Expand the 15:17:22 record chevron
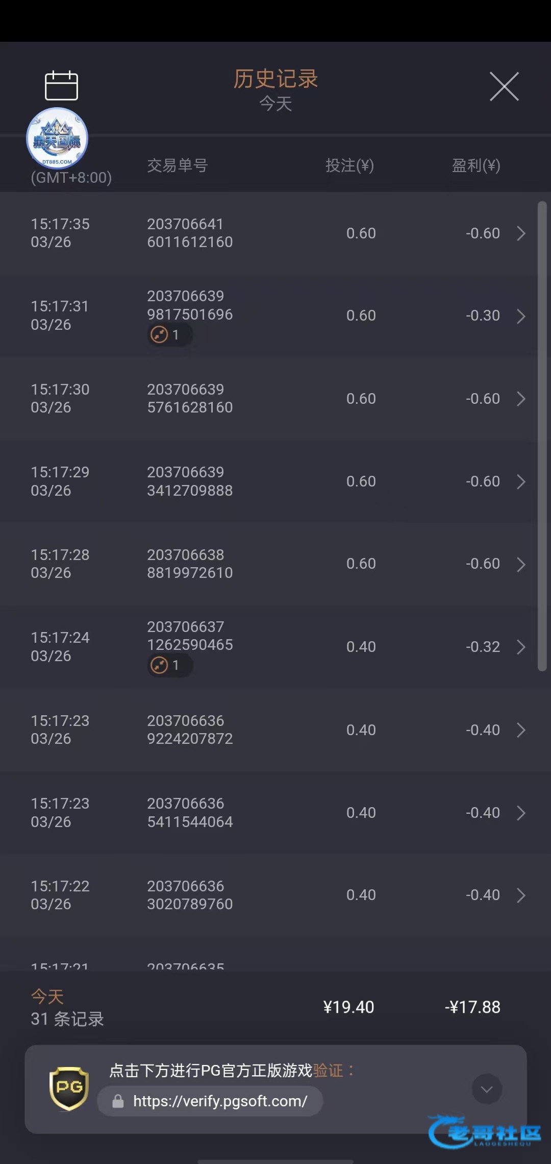The height and width of the screenshot is (1164, 551). coord(521,895)
